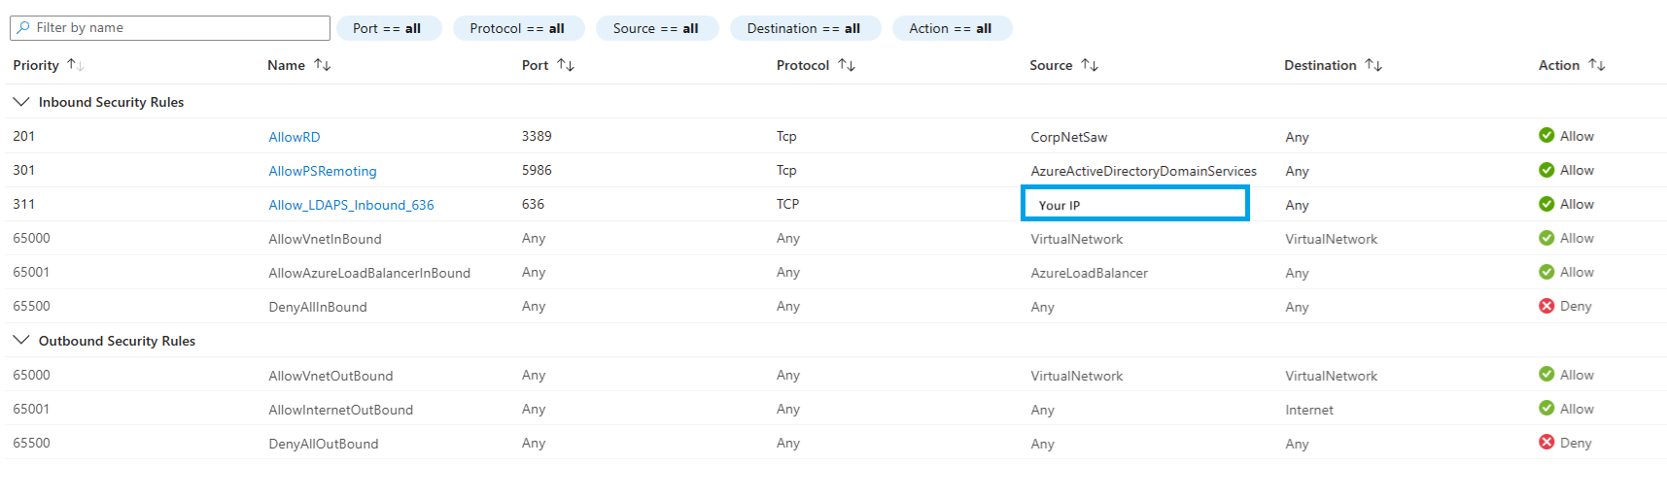This screenshot has width=1667, height=498.
Task: Open the Port == all filter
Action: point(388,28)
